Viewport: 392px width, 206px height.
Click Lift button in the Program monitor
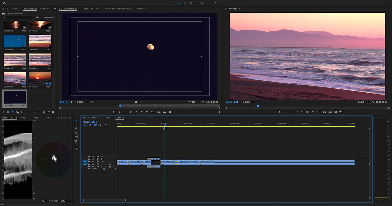325,112
